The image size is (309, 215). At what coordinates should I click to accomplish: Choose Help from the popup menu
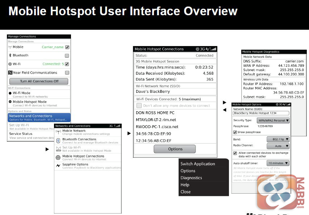pyautogui.click(x=185, y=185)
